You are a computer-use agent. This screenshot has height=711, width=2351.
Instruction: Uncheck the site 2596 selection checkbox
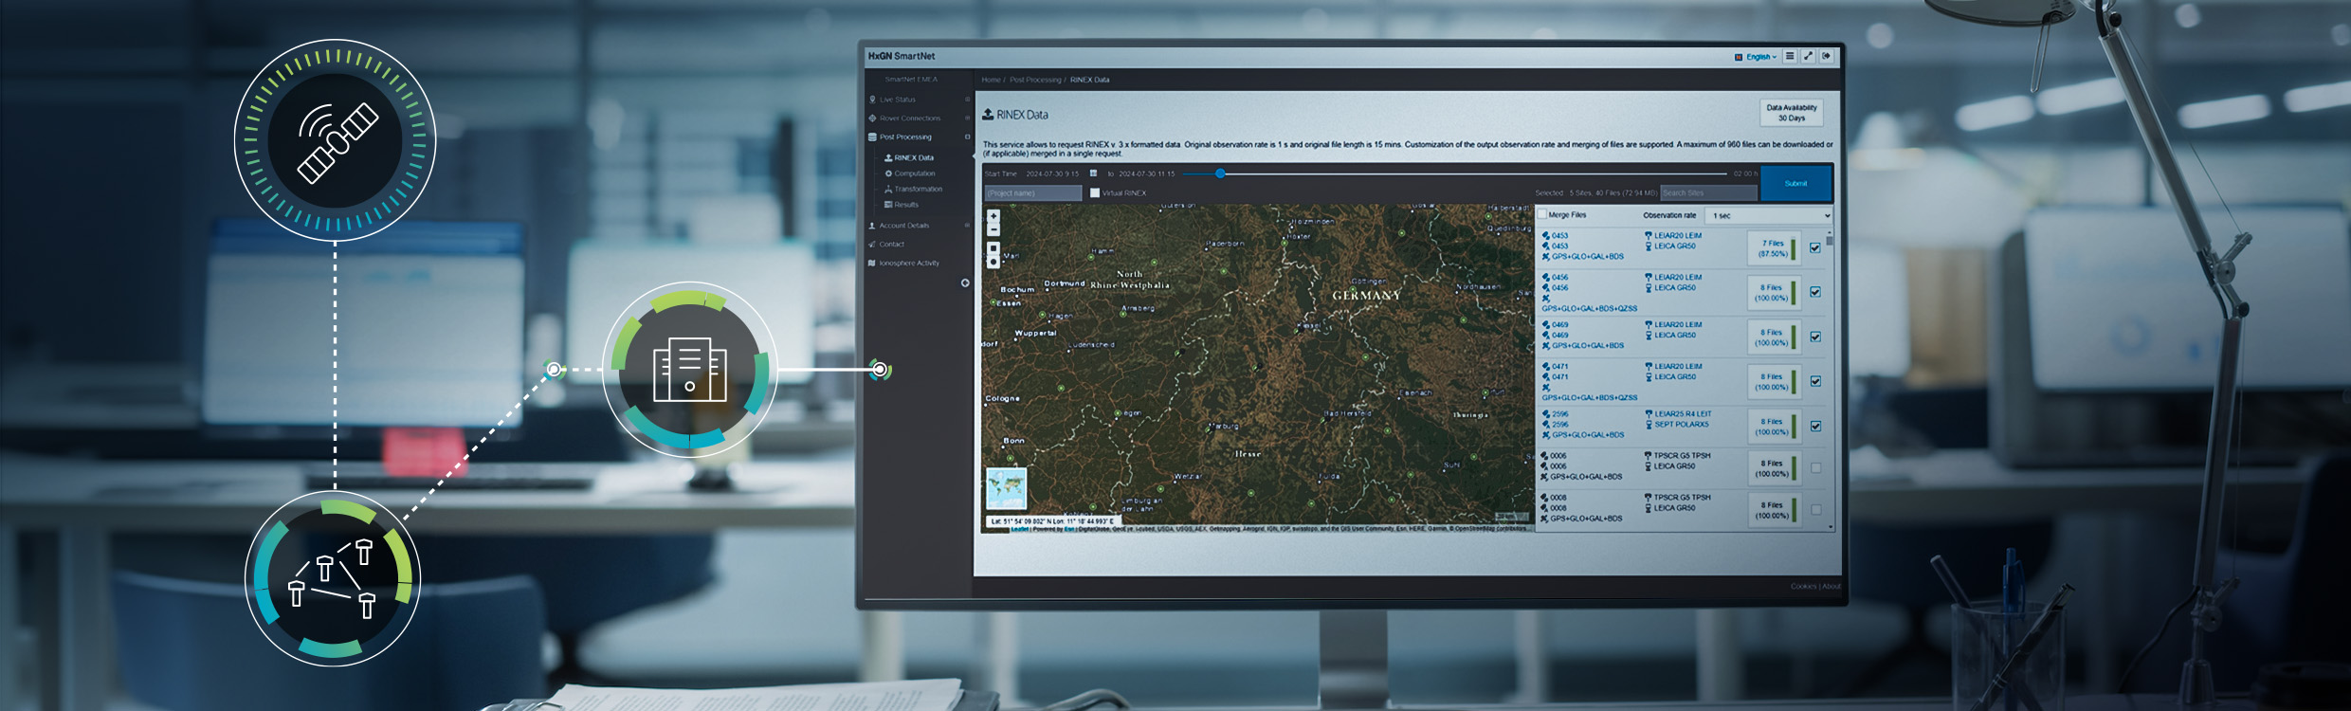(1815, 426)
